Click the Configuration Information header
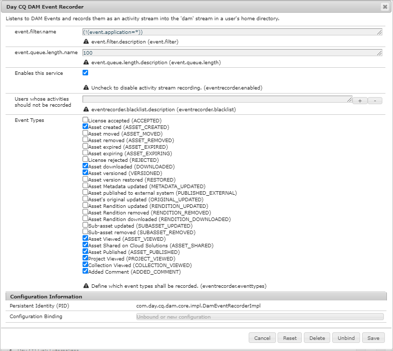The height and width of the screenshot is (351, 393). point(196,296)
